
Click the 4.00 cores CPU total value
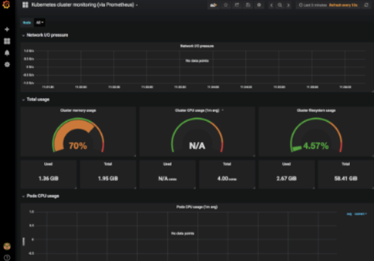tap(227, 178)
